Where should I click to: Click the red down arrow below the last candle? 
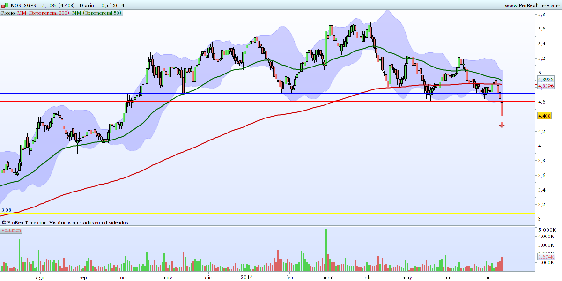click(x=502, y=125)
